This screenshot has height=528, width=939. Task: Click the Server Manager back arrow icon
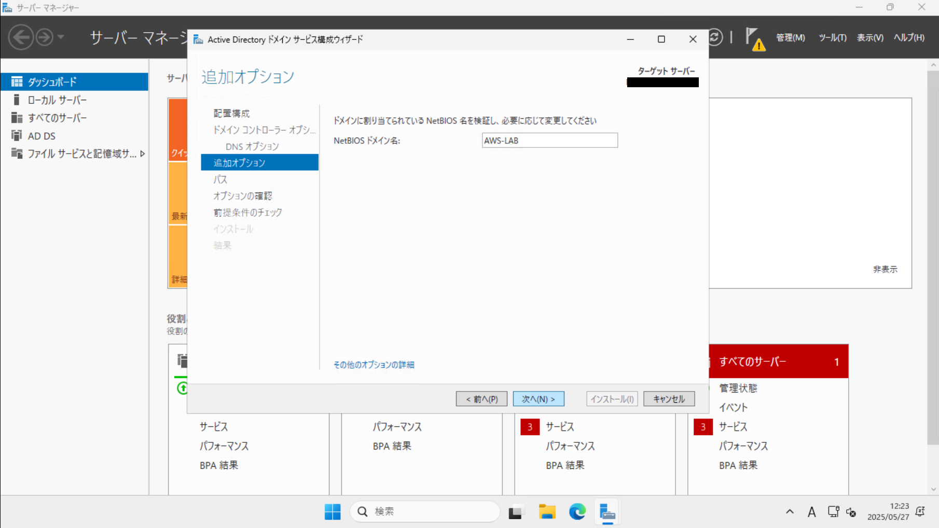(21, 37)
